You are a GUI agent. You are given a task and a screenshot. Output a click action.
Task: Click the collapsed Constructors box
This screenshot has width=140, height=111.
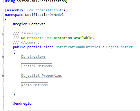pyautogui.click(x=34, y=57)
